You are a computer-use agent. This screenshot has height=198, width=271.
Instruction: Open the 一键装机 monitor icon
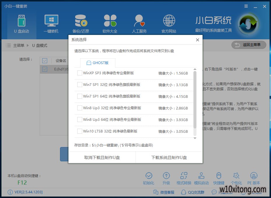tap(51, 21)
